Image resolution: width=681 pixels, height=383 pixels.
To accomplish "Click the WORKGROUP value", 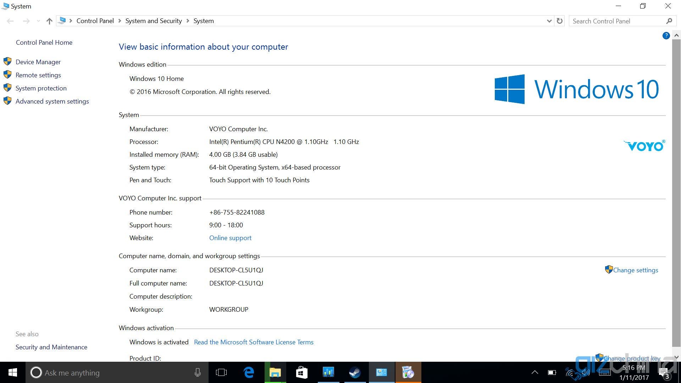I will (x=229, y=310).
